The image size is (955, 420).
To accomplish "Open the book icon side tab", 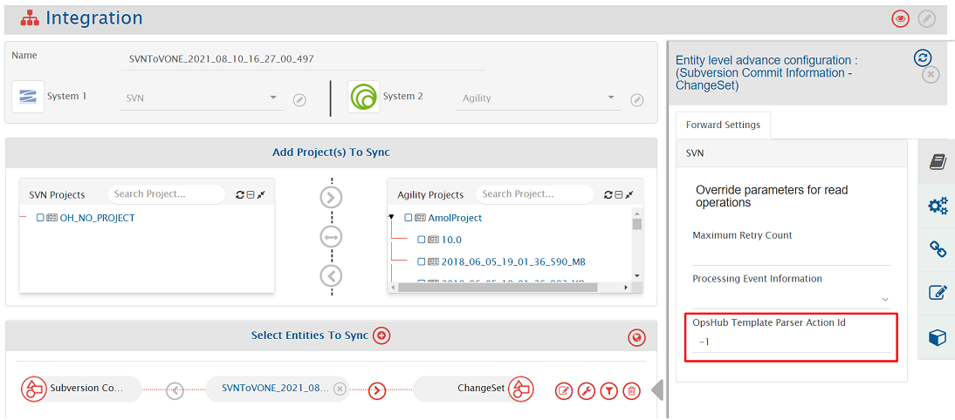I will tap(938, 162).
